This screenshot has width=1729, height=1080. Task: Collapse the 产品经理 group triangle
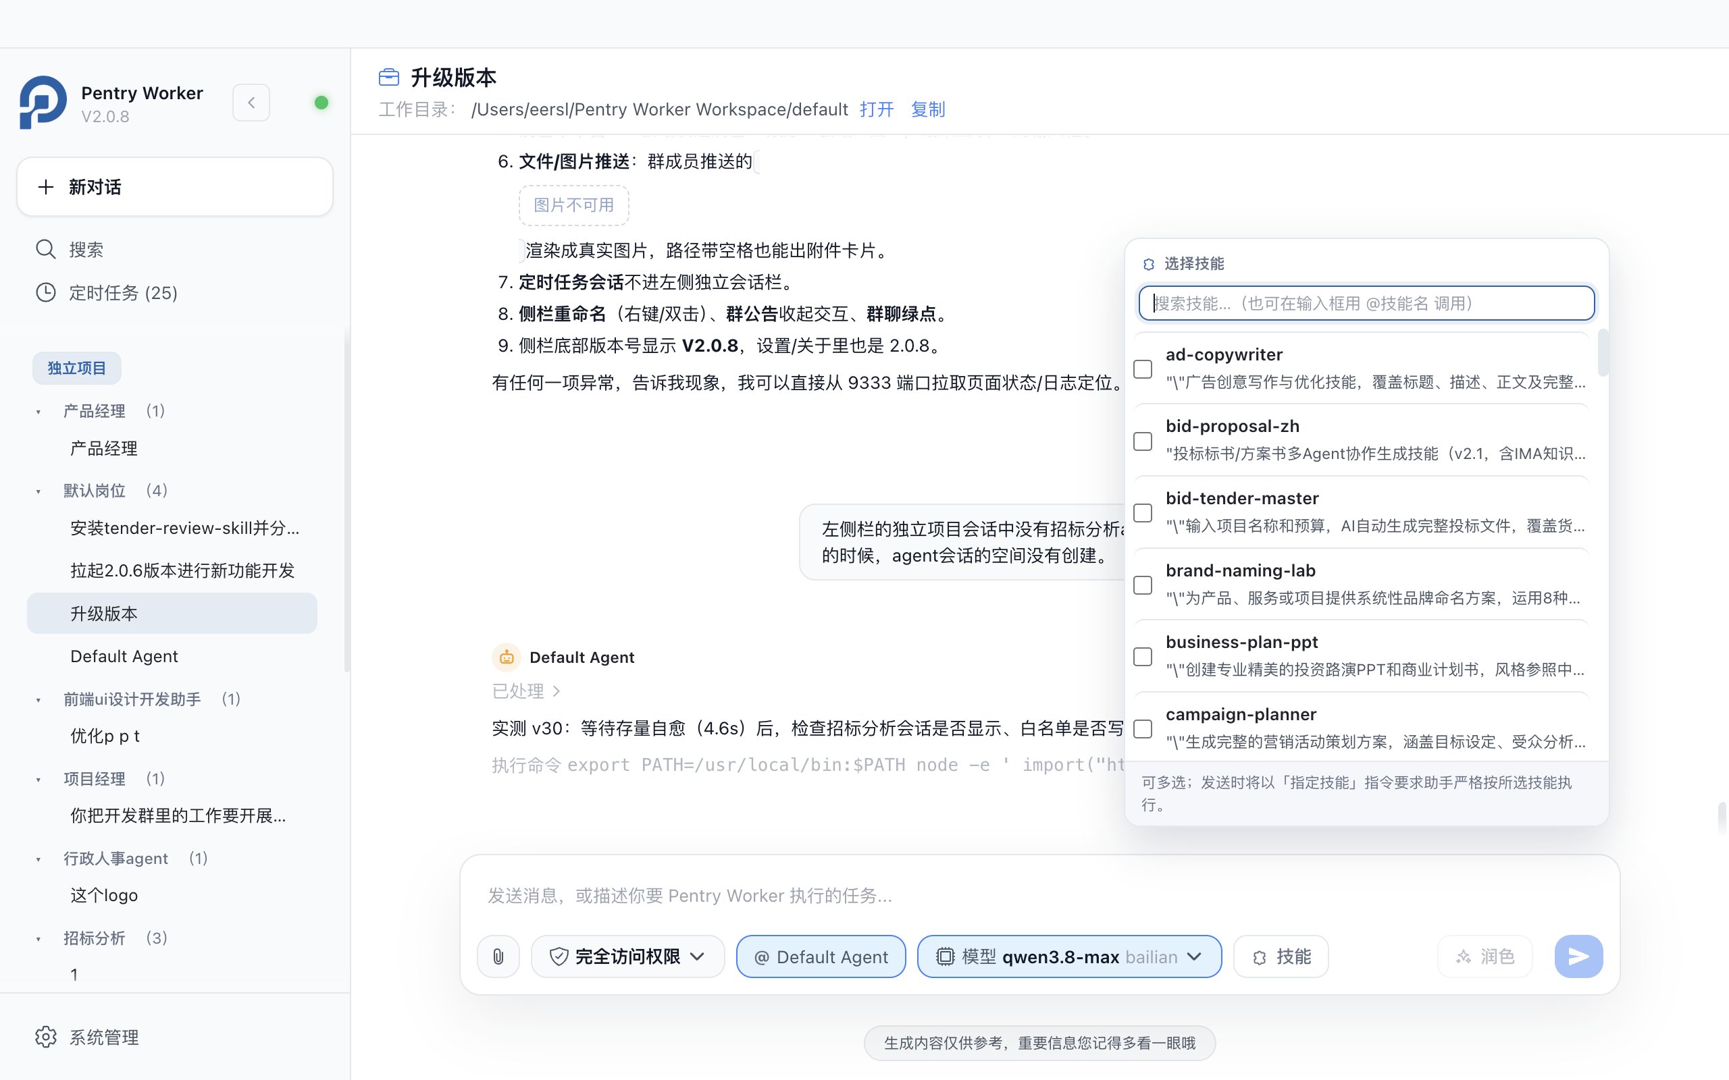coord(38,412)
